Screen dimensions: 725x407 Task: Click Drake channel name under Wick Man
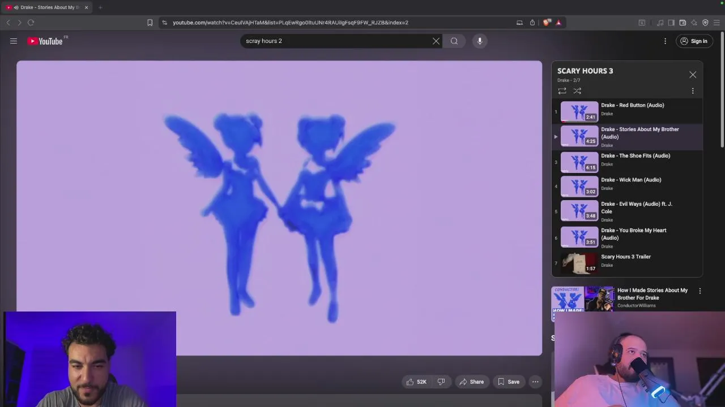(607, 188)
